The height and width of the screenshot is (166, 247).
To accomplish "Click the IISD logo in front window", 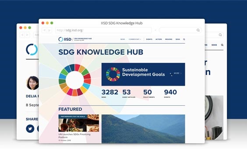I will tap(65, 39).
